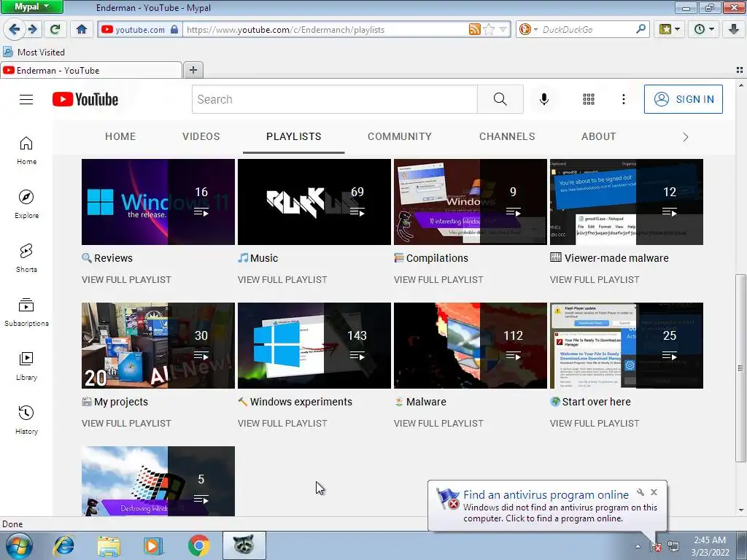Open the Viewer-made malware playlist title
This screenshot has width=747, height=560.
pos(616,258)
